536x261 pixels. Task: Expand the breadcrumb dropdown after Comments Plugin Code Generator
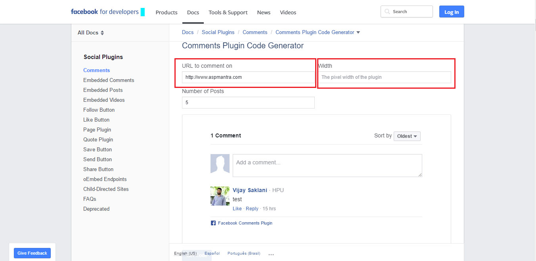point(358,32)
